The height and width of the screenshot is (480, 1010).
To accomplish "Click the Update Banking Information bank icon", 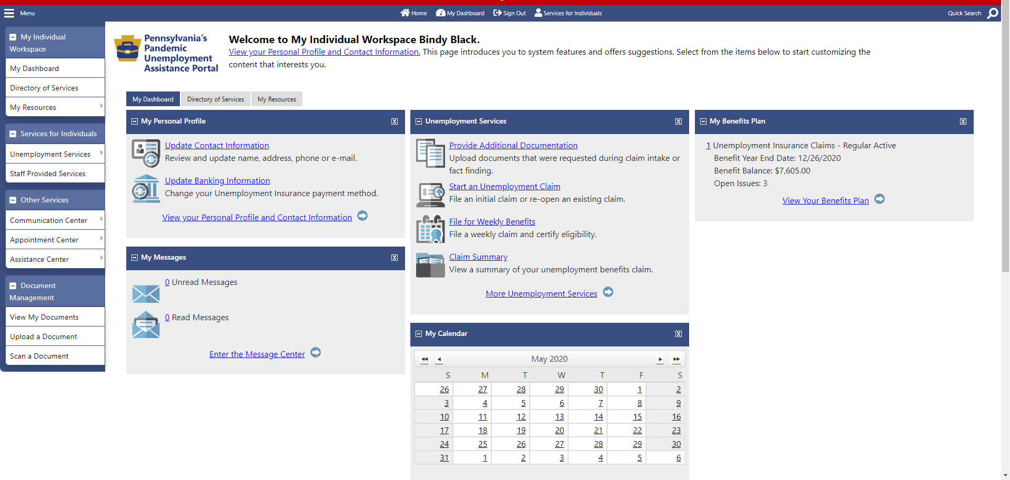I will pos(146,188).
